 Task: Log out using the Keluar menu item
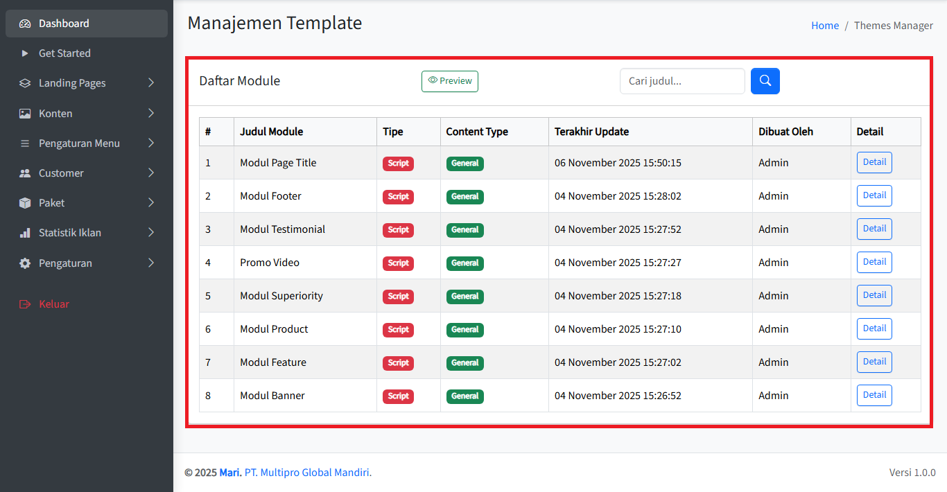click(53, 304)
